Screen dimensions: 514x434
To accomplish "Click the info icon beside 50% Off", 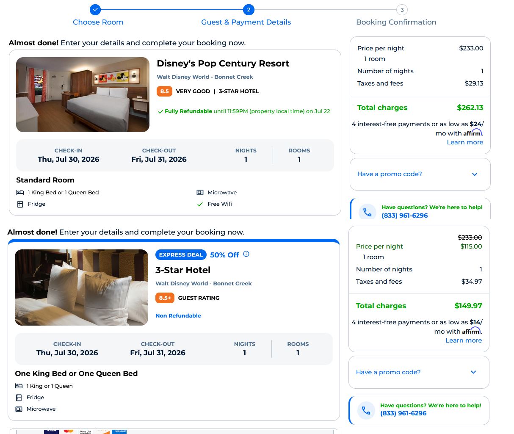I will 246,254.
